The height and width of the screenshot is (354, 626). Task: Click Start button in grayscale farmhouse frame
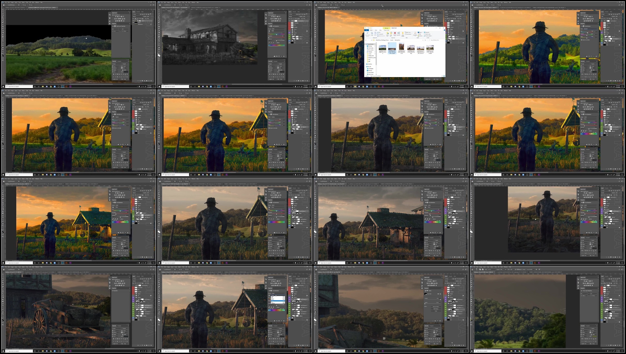coord(159,87)
